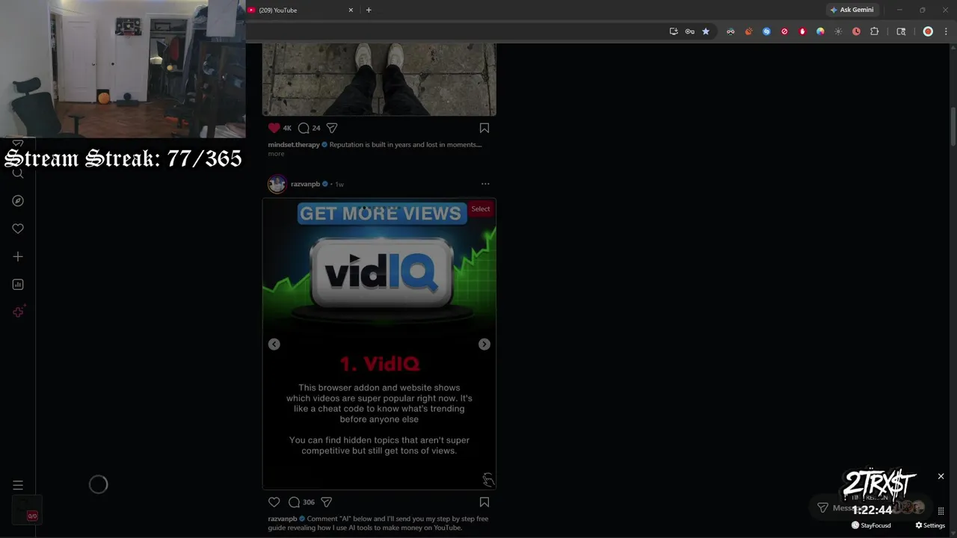957x538 pixels.
Task: Open comments on the mindset.therapy post
Action: [x=304, y=128]
